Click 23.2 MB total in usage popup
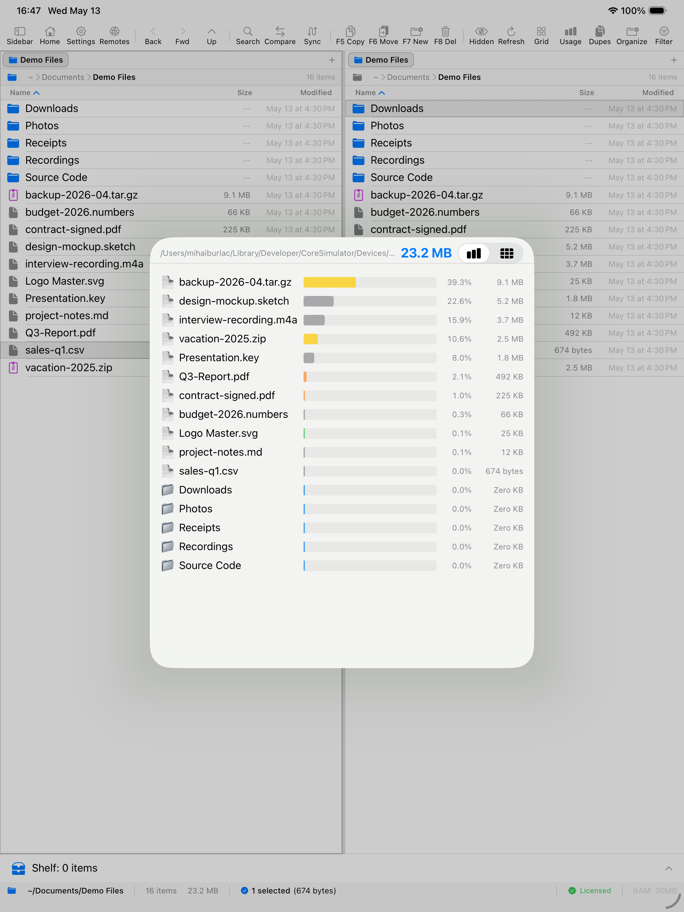This screenshot has width=684, height=912. [426, 253]
